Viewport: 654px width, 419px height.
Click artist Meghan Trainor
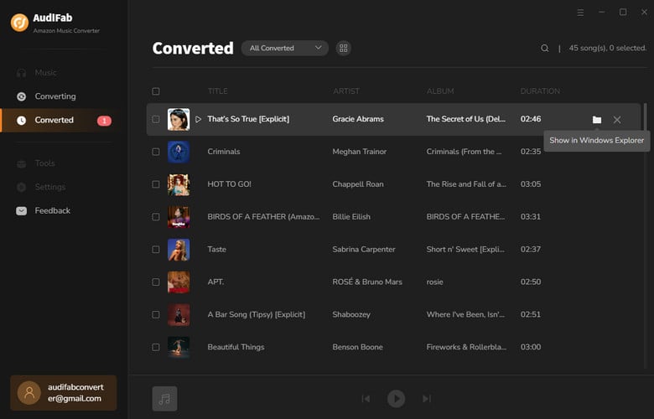click(360, 152)
